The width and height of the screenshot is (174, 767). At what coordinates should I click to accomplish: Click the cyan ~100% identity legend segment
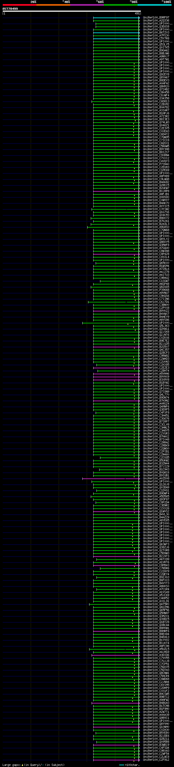coord(155,5)
